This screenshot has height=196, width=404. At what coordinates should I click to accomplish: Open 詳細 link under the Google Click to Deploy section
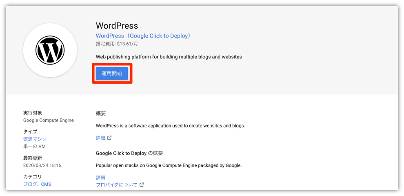coord(100,178)
